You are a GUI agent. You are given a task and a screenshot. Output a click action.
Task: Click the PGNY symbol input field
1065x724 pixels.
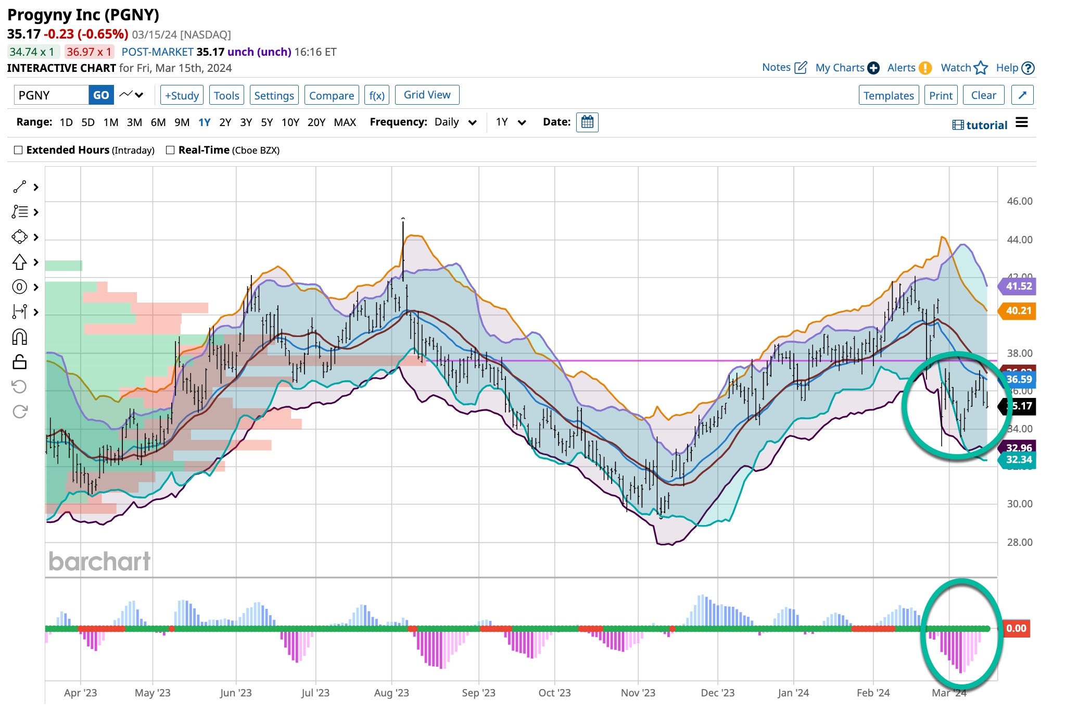[x=51, y=95]
